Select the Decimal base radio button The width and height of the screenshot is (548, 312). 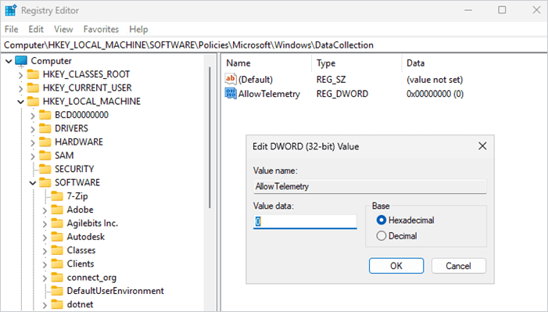(x=381, y=235)
